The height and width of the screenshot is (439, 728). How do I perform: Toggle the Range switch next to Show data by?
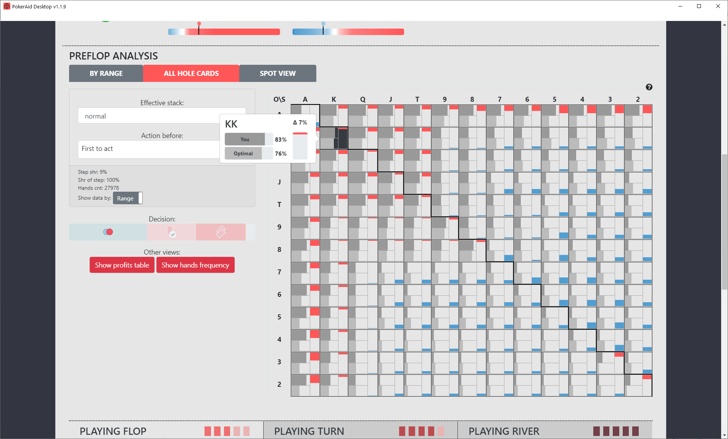pos(128,198)
